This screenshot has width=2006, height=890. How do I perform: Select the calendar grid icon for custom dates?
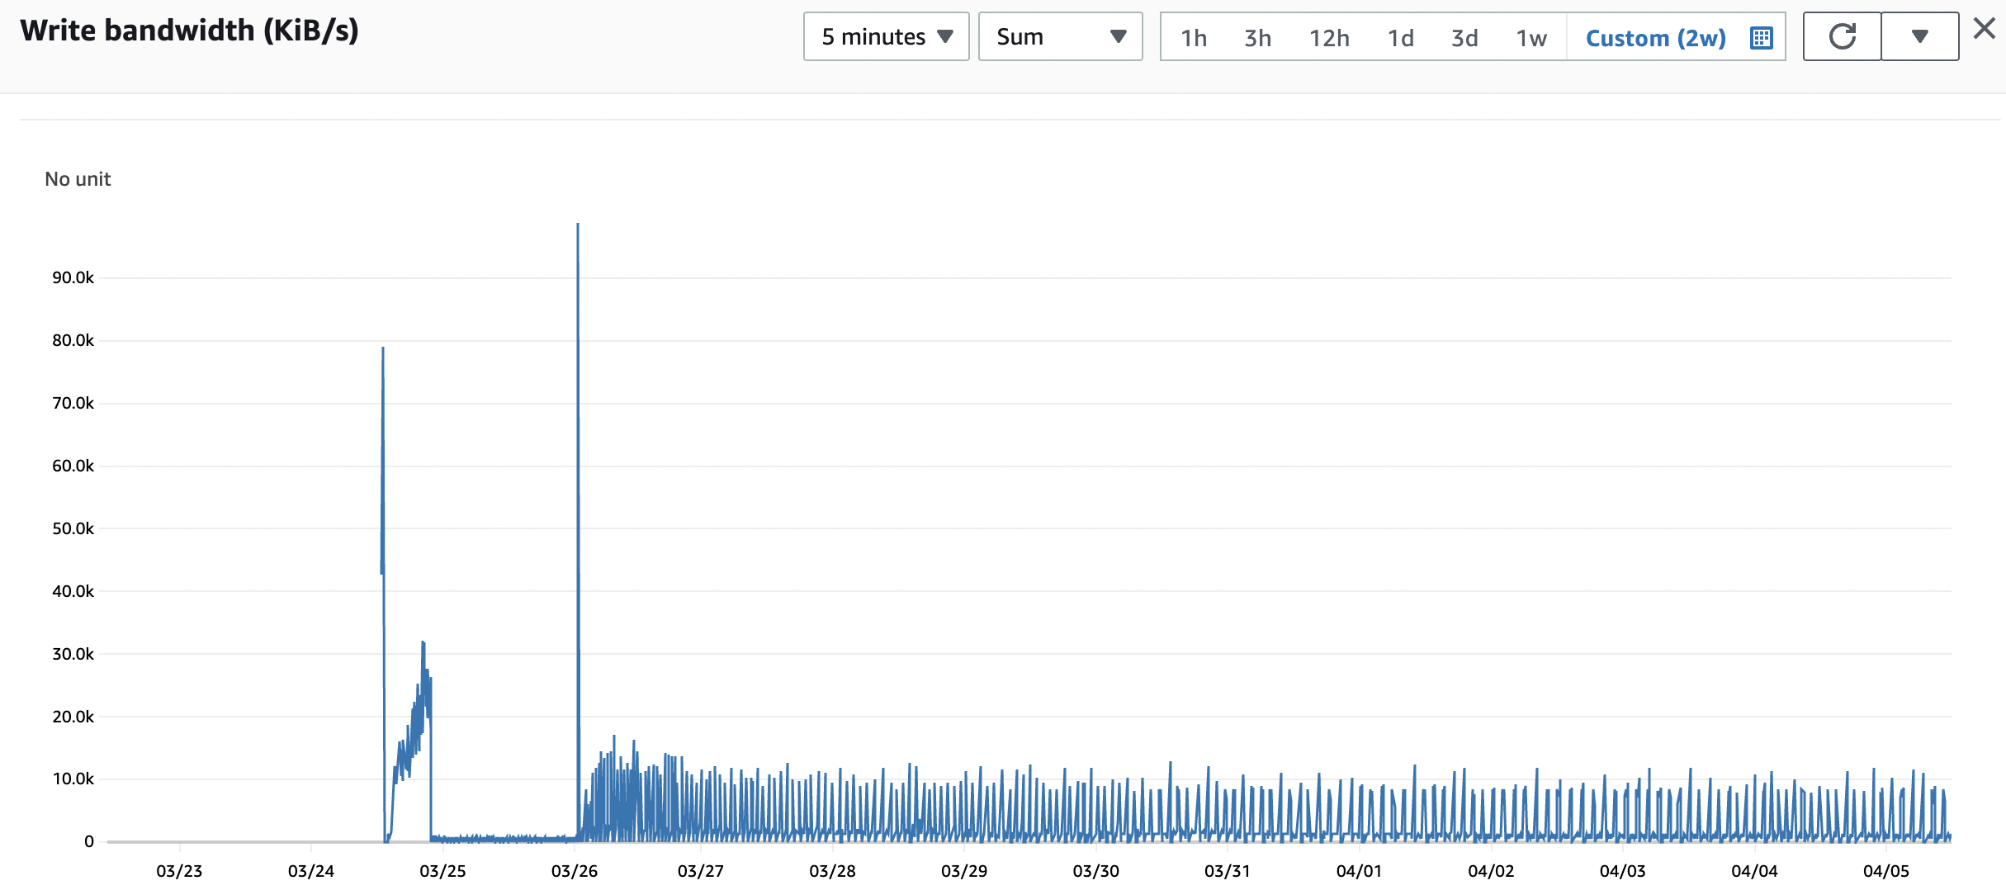[1760, 36]
